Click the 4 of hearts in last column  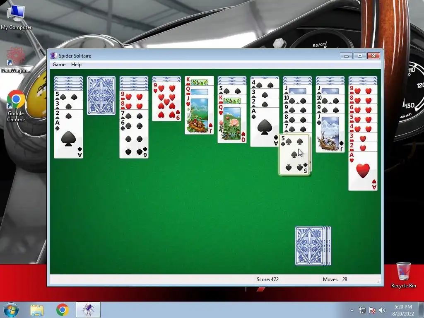(x=363, y=128)
